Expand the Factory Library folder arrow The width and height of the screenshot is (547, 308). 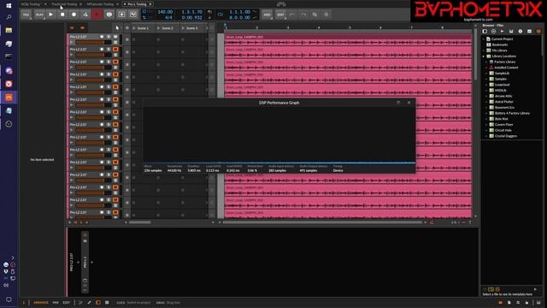point(486,62)
